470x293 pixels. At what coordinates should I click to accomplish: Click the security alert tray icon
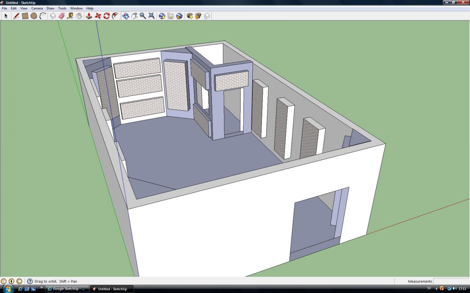pos(442,288)
